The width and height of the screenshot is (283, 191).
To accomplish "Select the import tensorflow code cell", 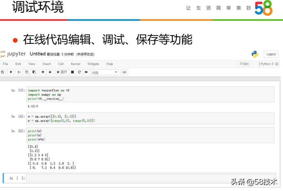I will 150,94.
